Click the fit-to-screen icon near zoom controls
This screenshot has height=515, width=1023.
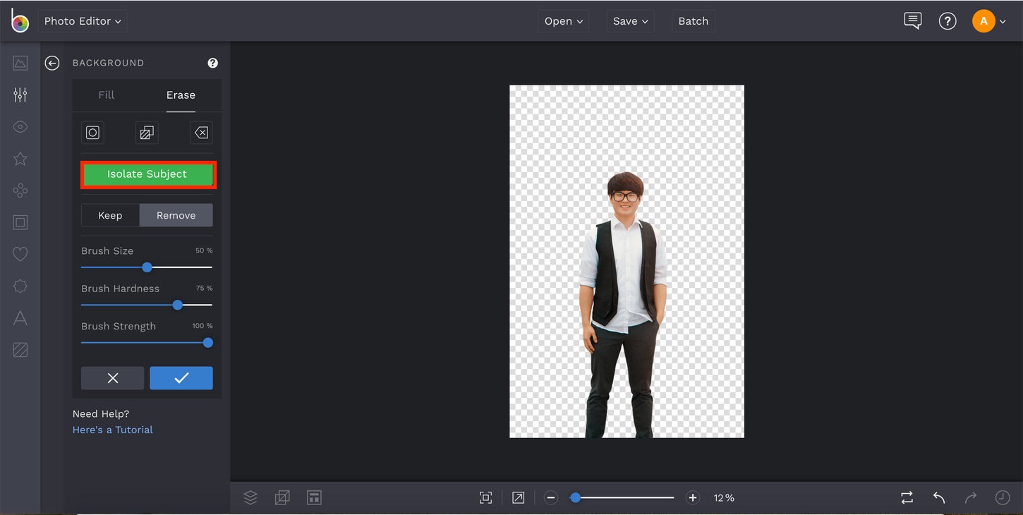click(485, 497)
